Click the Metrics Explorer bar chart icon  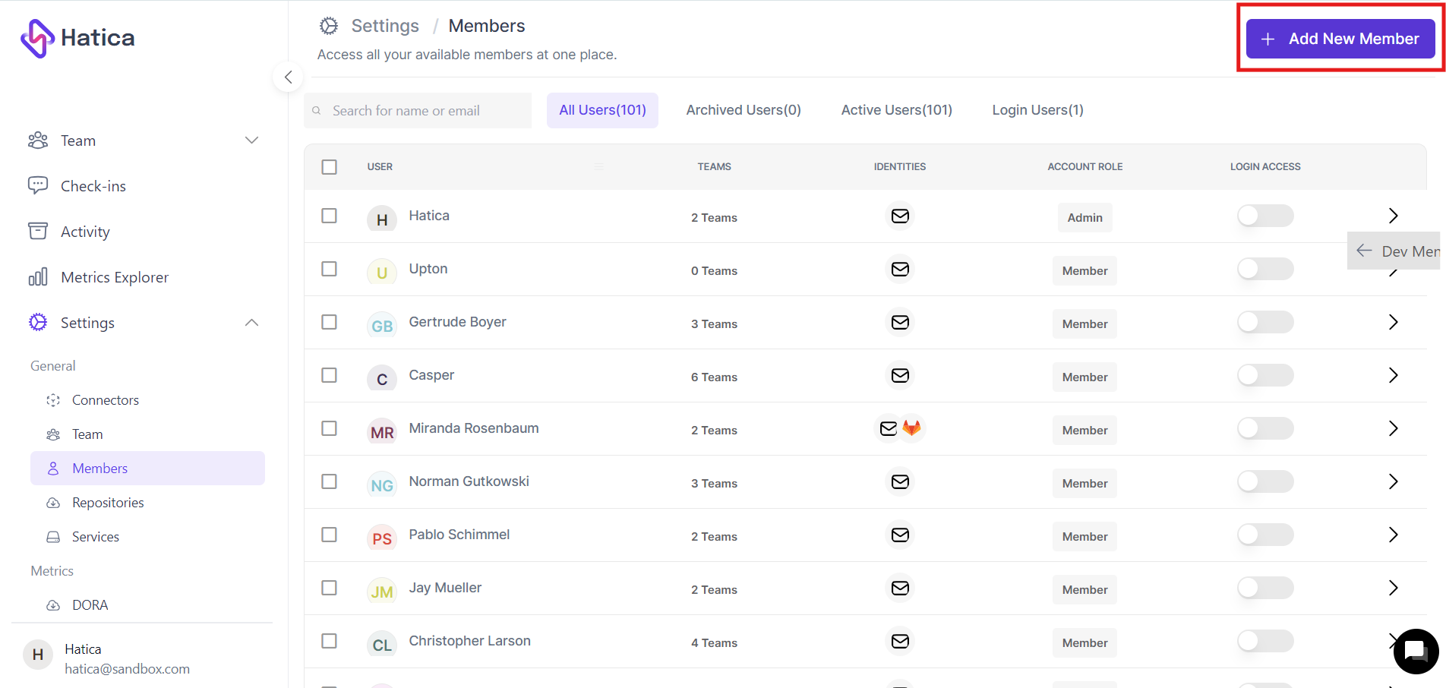(38, 276)
